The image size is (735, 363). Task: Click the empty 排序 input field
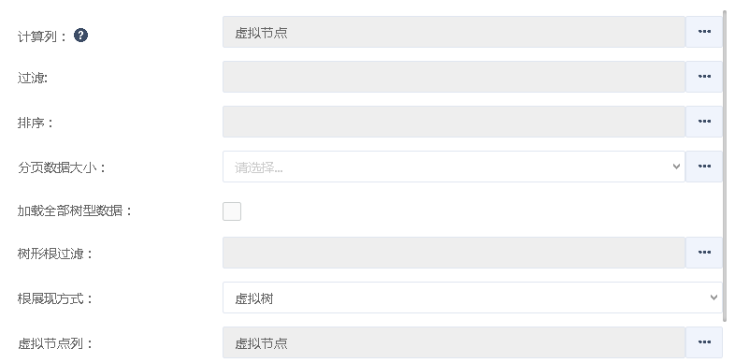point(454,122)
